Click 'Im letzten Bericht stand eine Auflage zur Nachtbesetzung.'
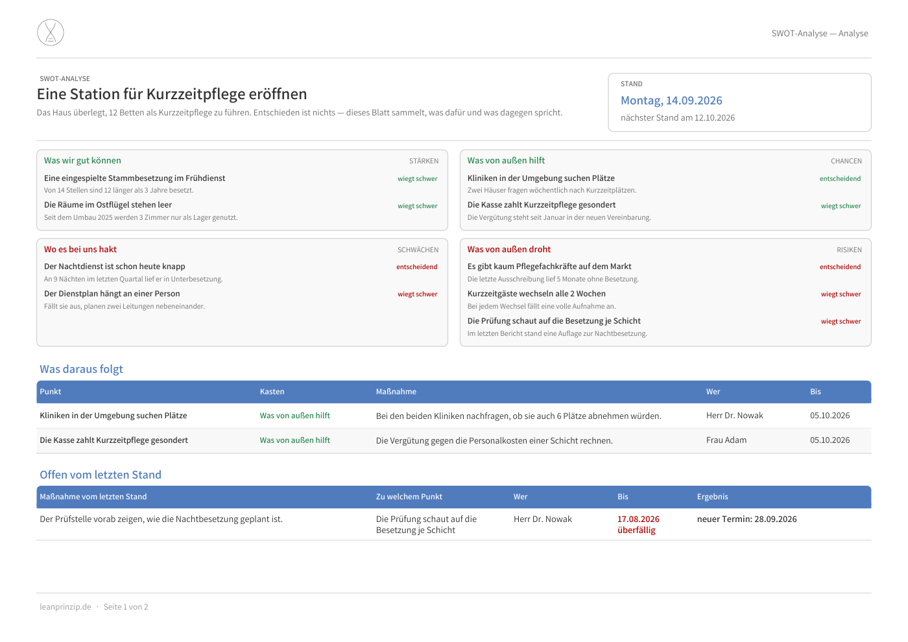The image size is (908, 642). (557, 334)
